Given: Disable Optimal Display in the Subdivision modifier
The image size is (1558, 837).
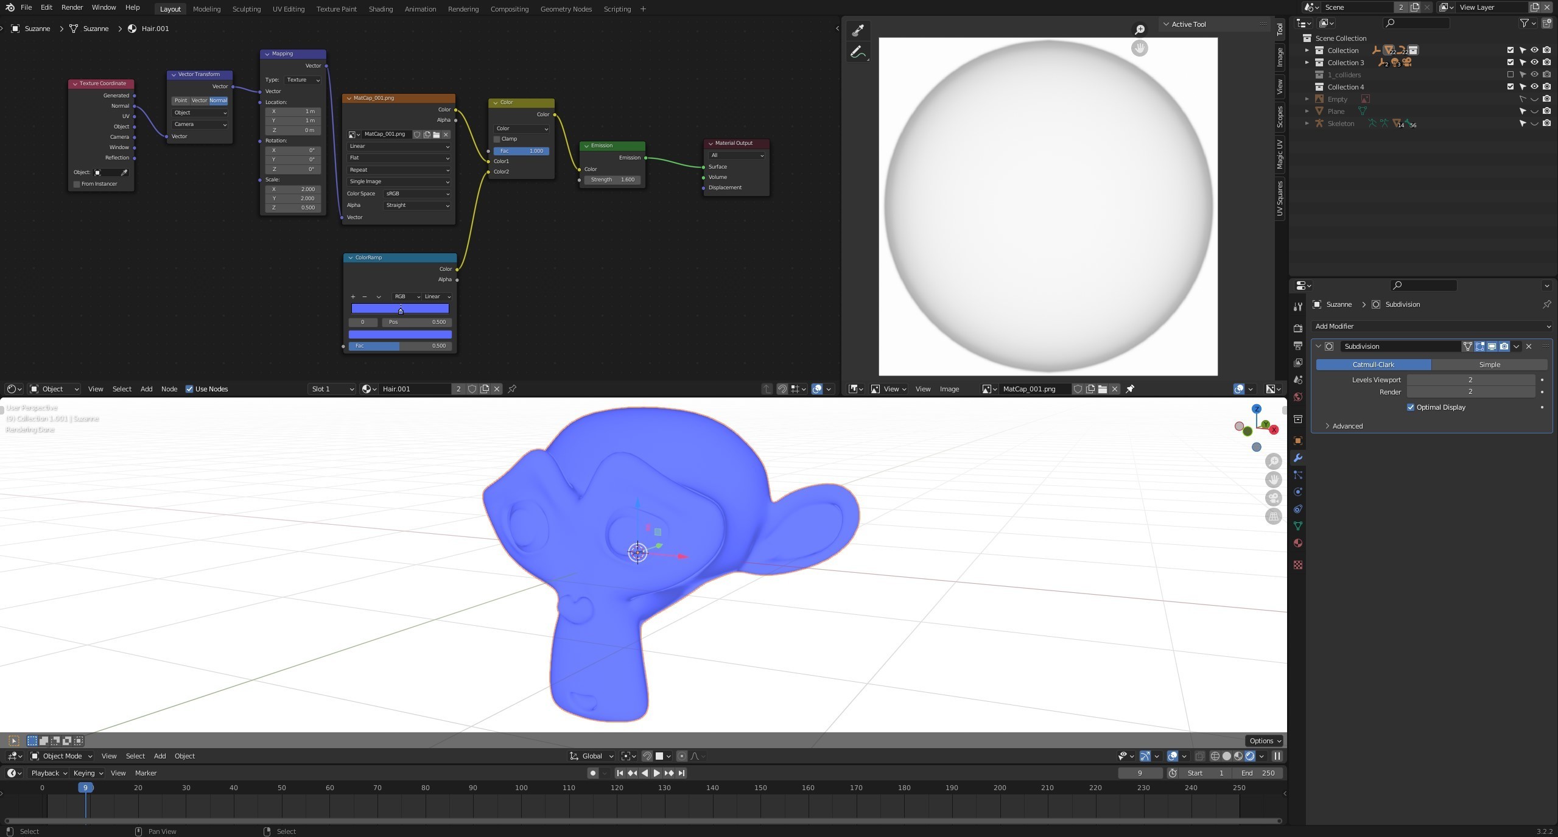Looking at the screenshot, I should click(1411, 407).
